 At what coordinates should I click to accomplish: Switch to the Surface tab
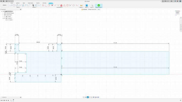click(x=18, y=3)
